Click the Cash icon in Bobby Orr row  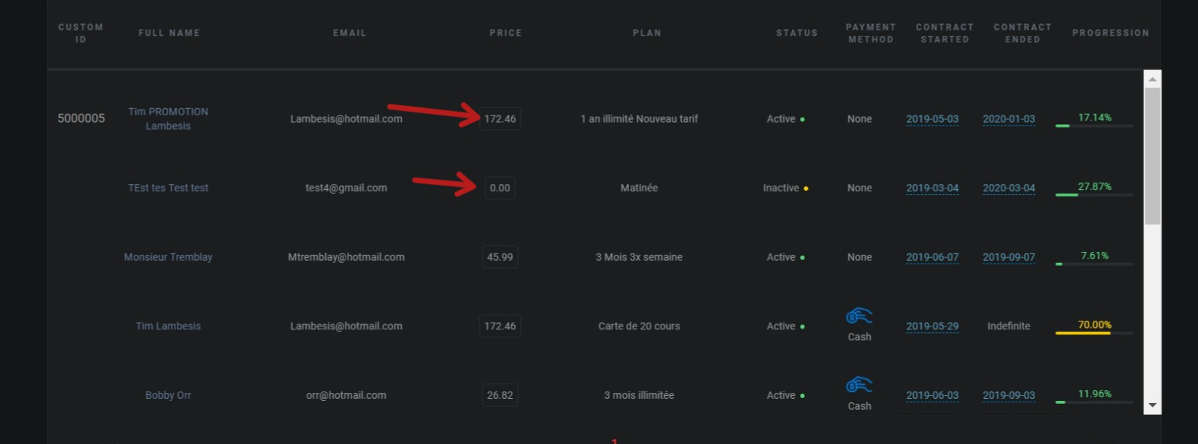[859, 385]
